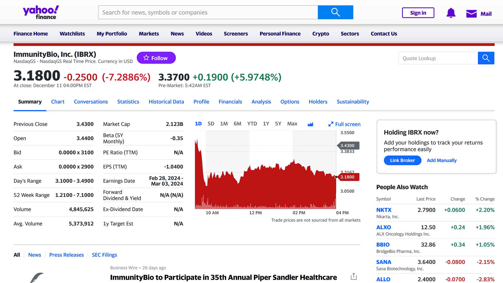Viewport: 503px width, 283px height.
Task: Go to My Portfolio
Action: [x=112, y=34]
